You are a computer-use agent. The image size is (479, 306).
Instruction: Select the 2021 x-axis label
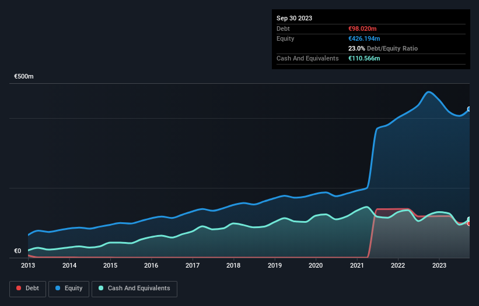357,265
